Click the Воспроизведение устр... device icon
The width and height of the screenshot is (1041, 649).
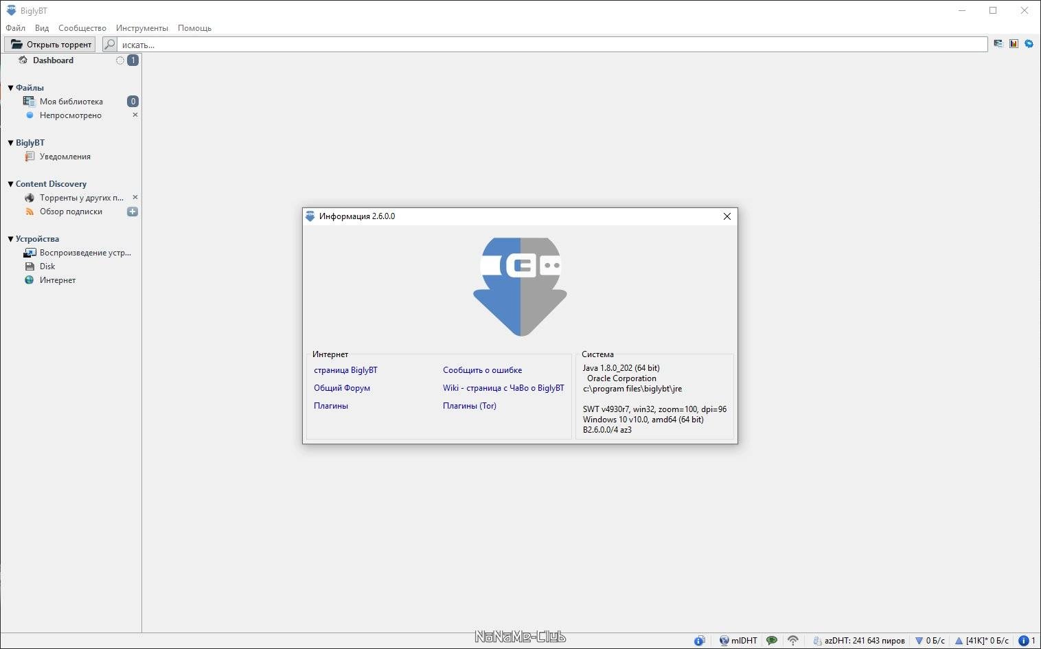pyautogui.click(x=29, y=253)
